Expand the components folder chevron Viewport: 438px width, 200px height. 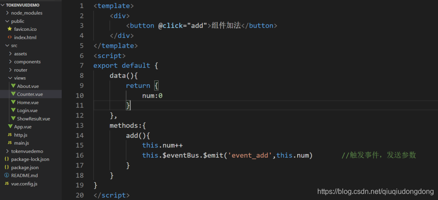pyautogui.click(x=10, y=62)
